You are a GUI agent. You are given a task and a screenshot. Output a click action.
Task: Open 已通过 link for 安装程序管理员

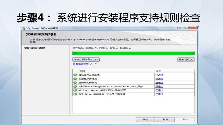[x=159, y=79]
